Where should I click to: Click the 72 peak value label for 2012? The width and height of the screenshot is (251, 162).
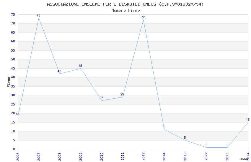143,17
